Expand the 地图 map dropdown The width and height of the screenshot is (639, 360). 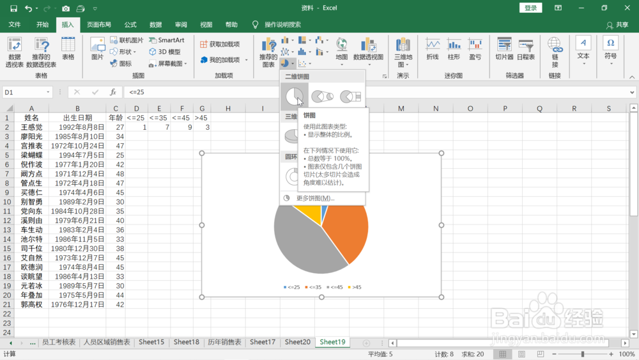pos(341,65)
